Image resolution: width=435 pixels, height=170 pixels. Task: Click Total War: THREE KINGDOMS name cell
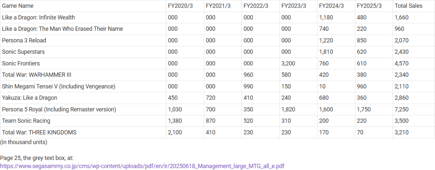(39, 133)
